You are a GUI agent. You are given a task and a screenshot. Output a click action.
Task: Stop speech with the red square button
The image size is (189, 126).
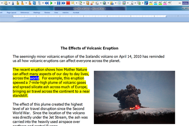(68, 3)
